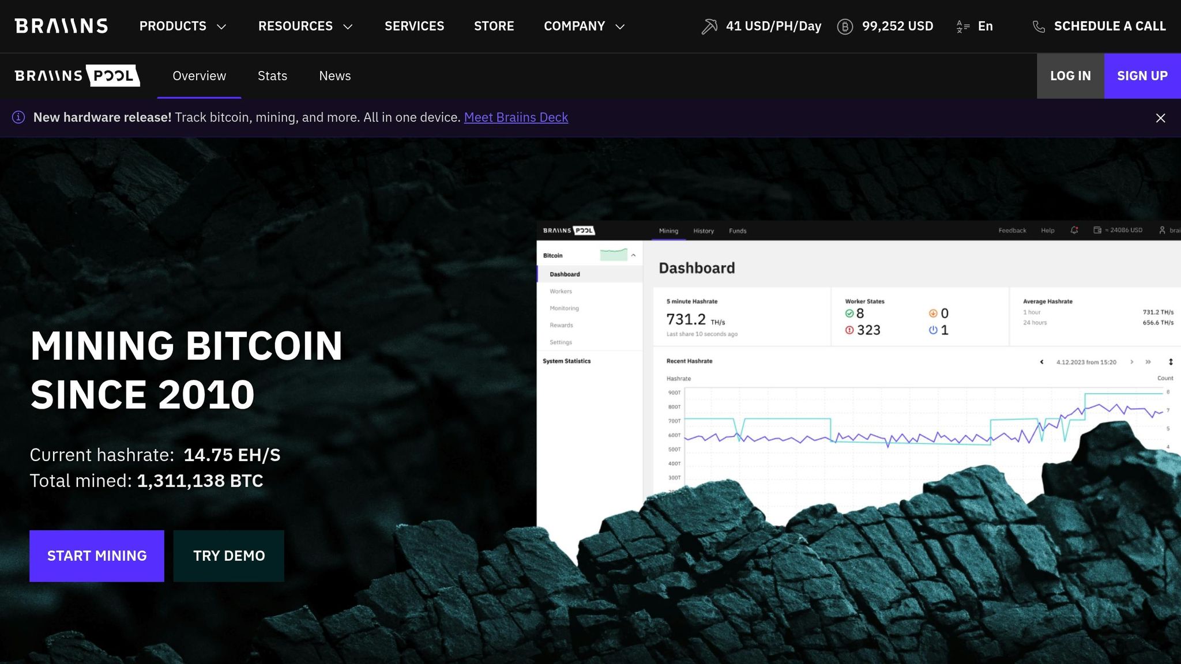The height and width of the screenshot is (664, 1181).
Task: Click the Braiins Pool logo
Action: (77, 76)
